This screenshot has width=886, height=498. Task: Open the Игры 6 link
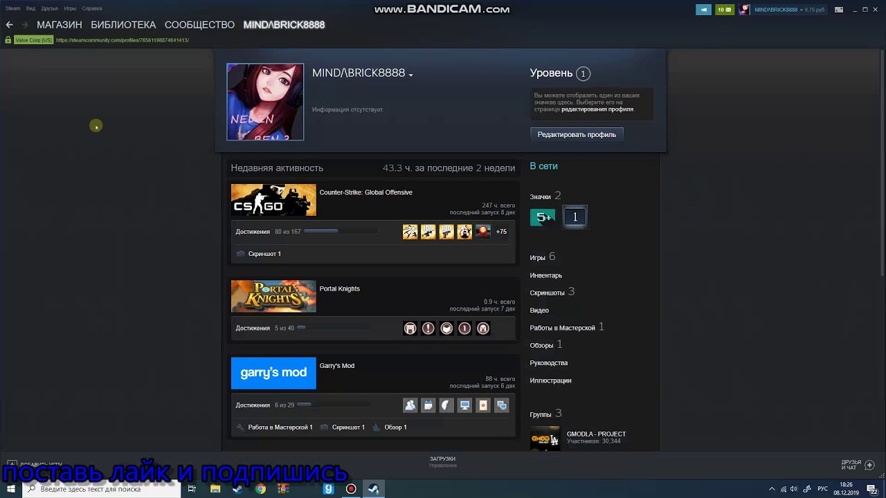point(542,257)
